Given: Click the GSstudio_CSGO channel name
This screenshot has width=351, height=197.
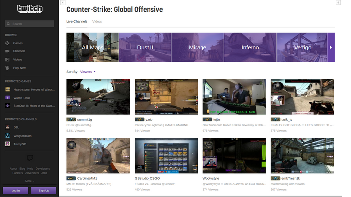Looking at the screenshot, I should pos(148,178).
